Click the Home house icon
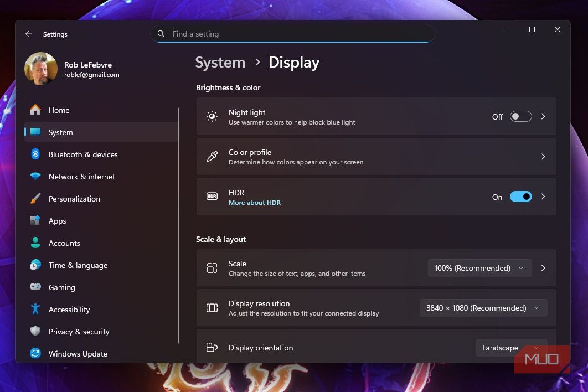Image resolution: width=588 pixels, height=392 pixels. 35,110
